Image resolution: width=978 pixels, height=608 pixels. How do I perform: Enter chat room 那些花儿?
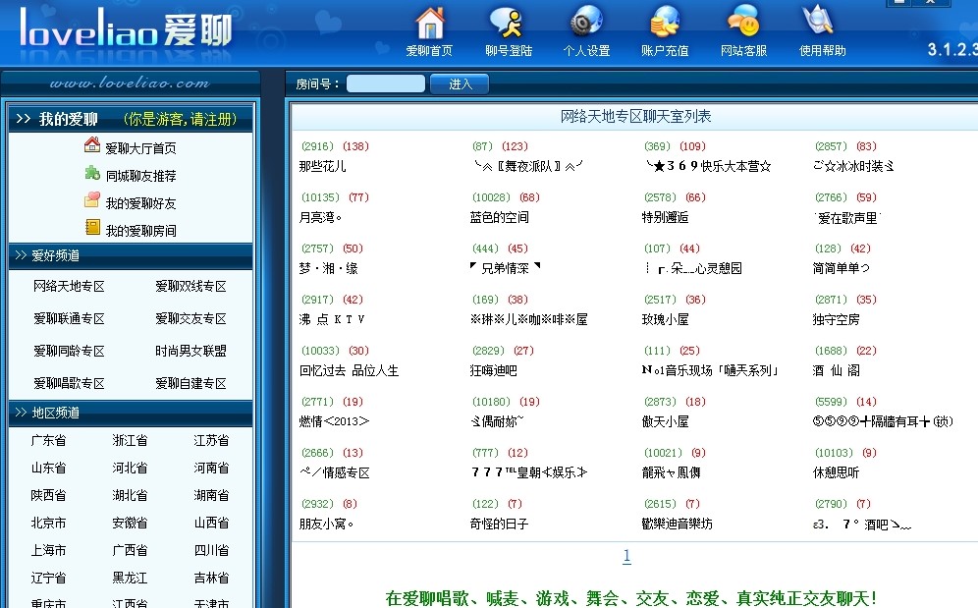[x=322, y=167]
